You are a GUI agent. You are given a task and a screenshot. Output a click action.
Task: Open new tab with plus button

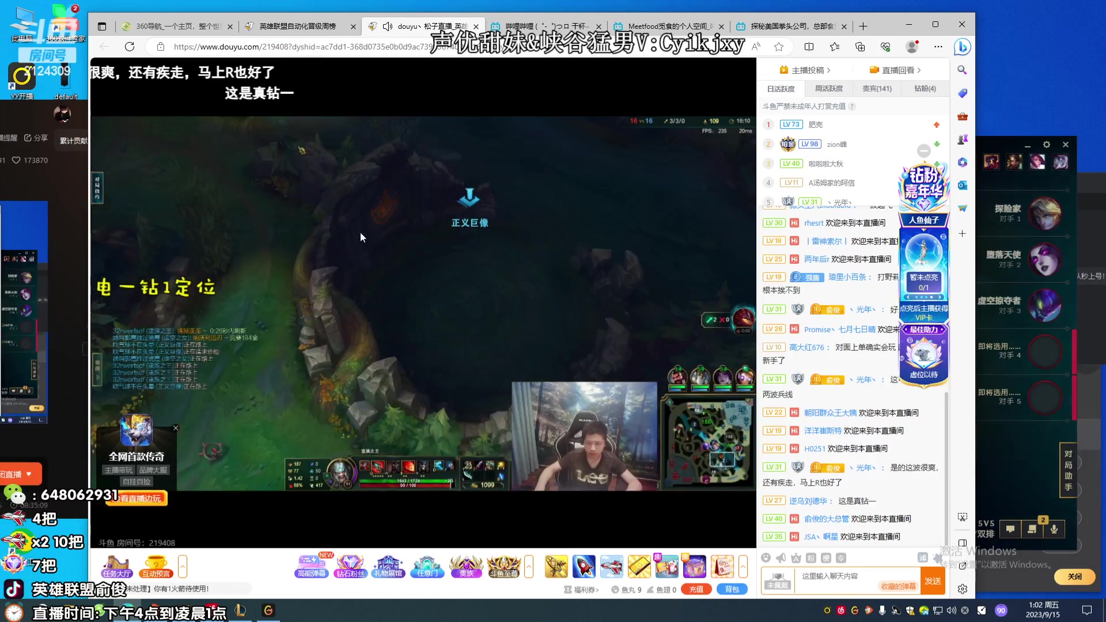point(863,26)
